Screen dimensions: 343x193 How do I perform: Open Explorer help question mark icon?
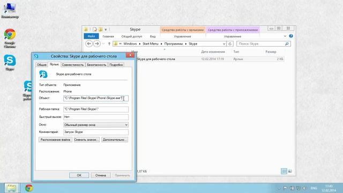[x=290, y=36]
